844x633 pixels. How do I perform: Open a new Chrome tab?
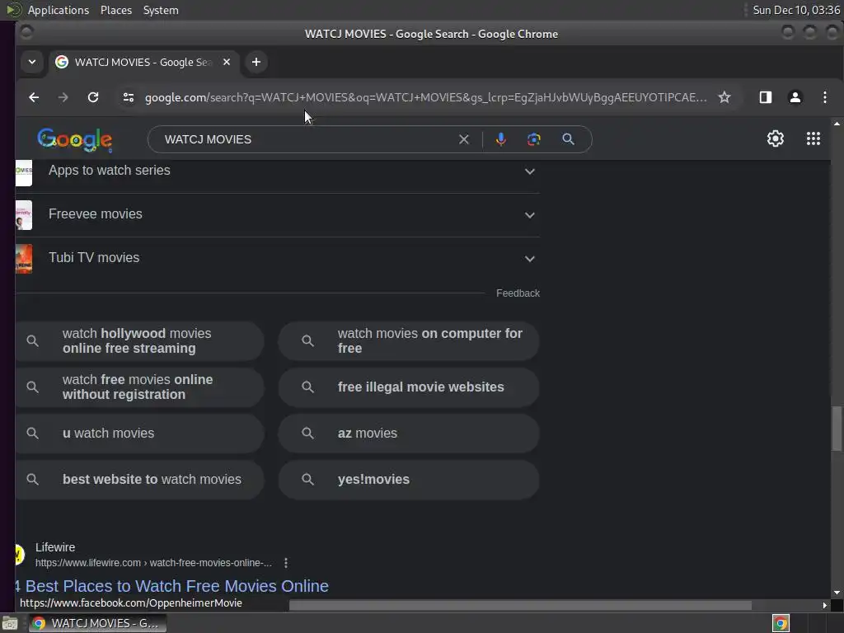pyautogui.click(x=256, y=62)
